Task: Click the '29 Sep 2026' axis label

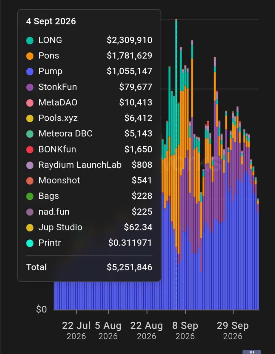Action: click(x=233, y=330)
